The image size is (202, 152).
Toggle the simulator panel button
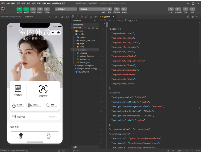coord(19,9)
